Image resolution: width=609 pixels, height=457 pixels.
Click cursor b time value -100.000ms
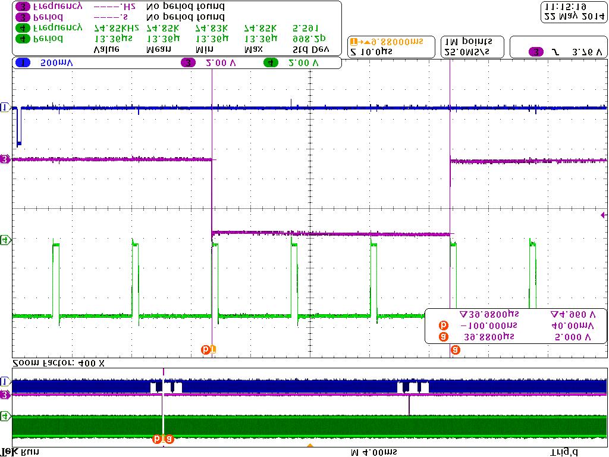(489, 325)
